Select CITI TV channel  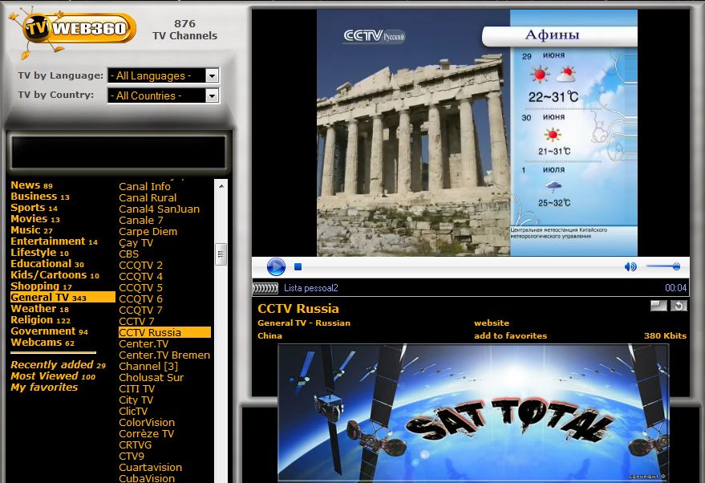coord(136,389)
